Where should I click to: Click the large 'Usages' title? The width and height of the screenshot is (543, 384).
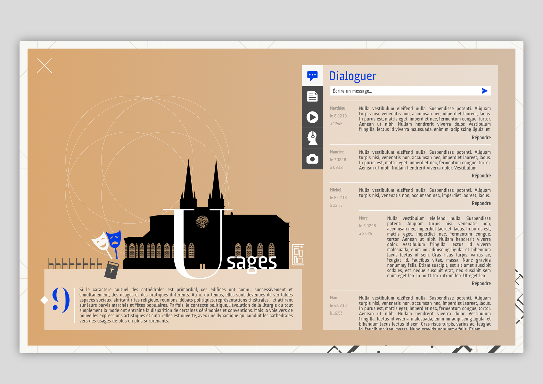220,243
